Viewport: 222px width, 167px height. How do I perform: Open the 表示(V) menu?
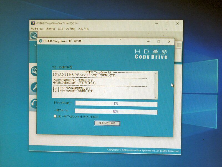tap(51, 29)
